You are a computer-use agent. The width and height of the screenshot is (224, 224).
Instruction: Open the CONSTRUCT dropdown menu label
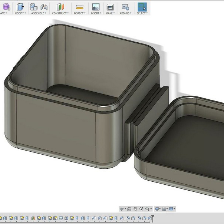(x=60, y=13)
